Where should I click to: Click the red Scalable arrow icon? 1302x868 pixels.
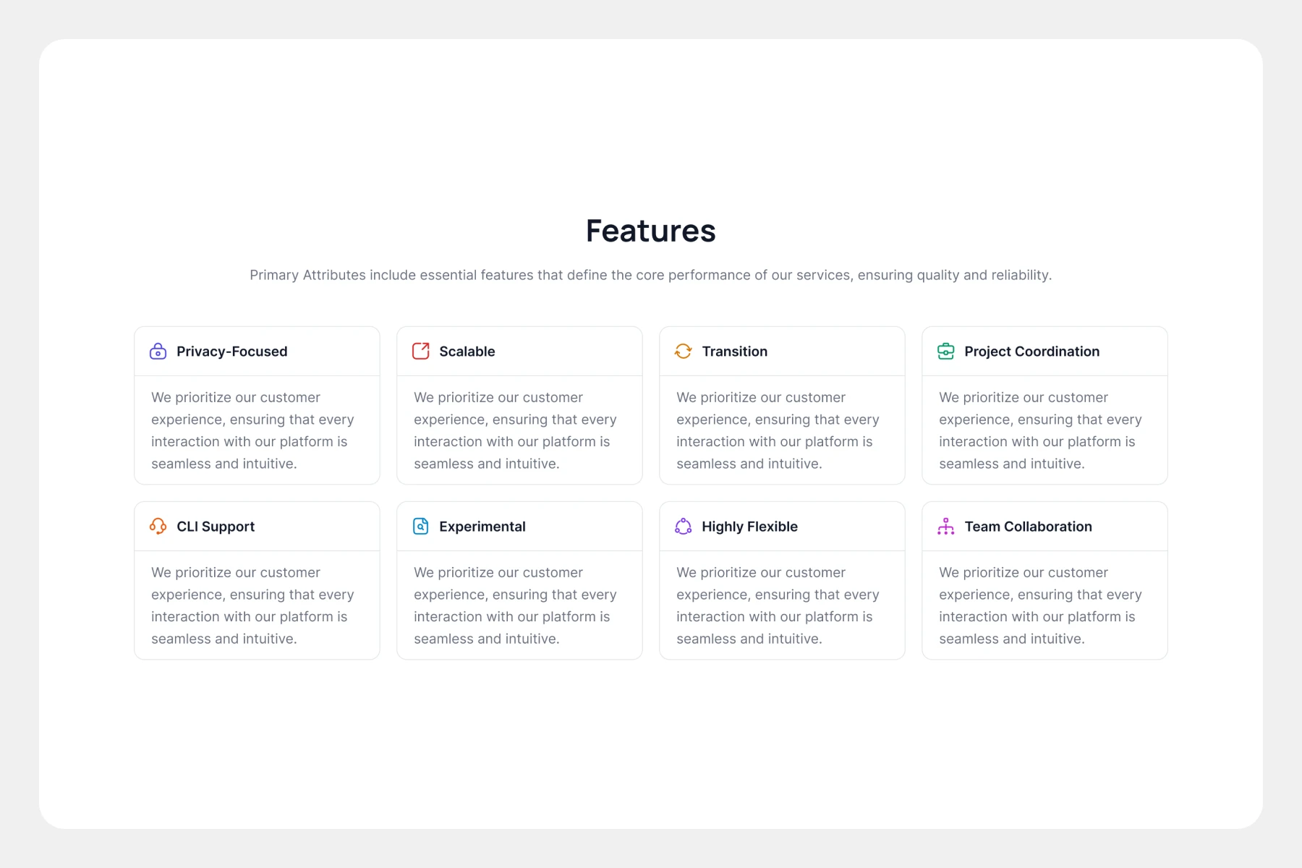420,352
